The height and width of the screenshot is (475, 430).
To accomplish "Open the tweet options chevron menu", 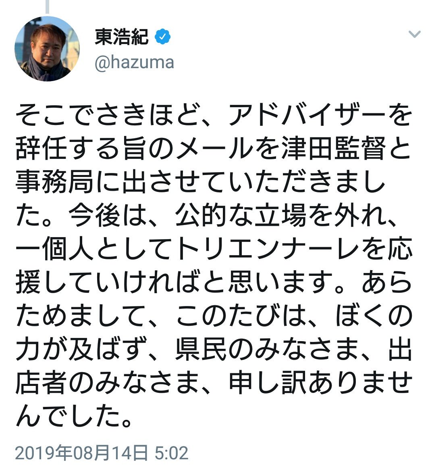I will click(414, 33).
